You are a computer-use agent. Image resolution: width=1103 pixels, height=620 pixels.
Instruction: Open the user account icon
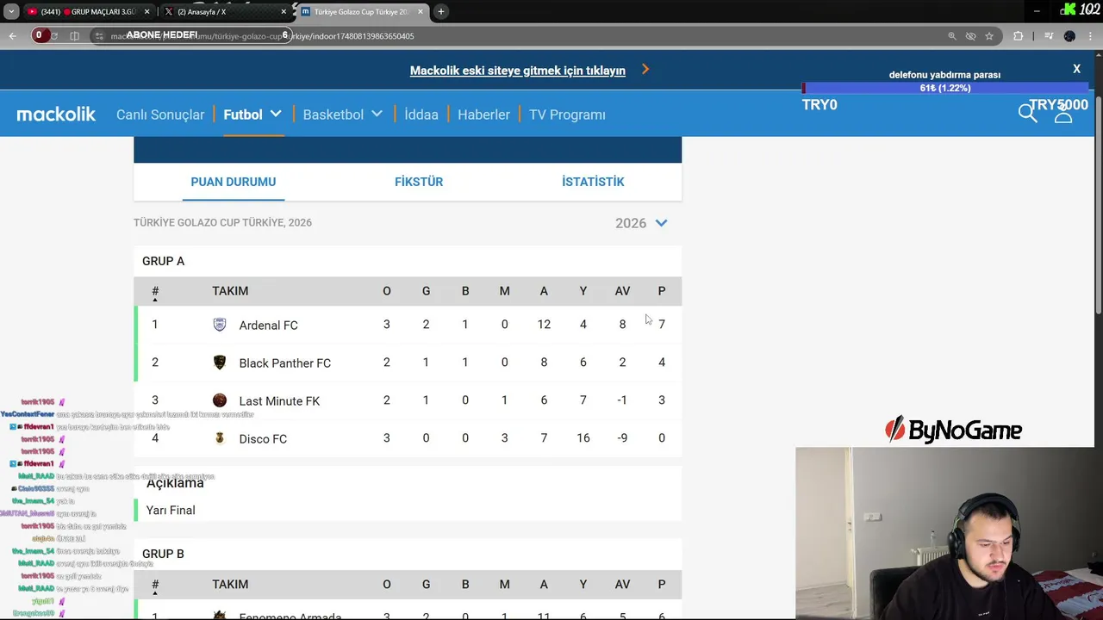(1063, 114)
